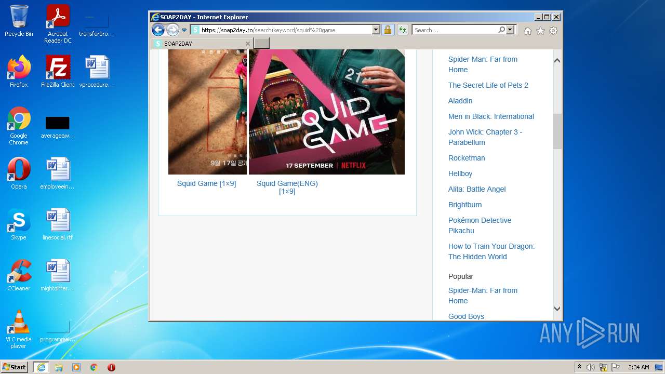Expand the address bar autocomplete dropdown
The image size is (665, 374).
(376, 30)
